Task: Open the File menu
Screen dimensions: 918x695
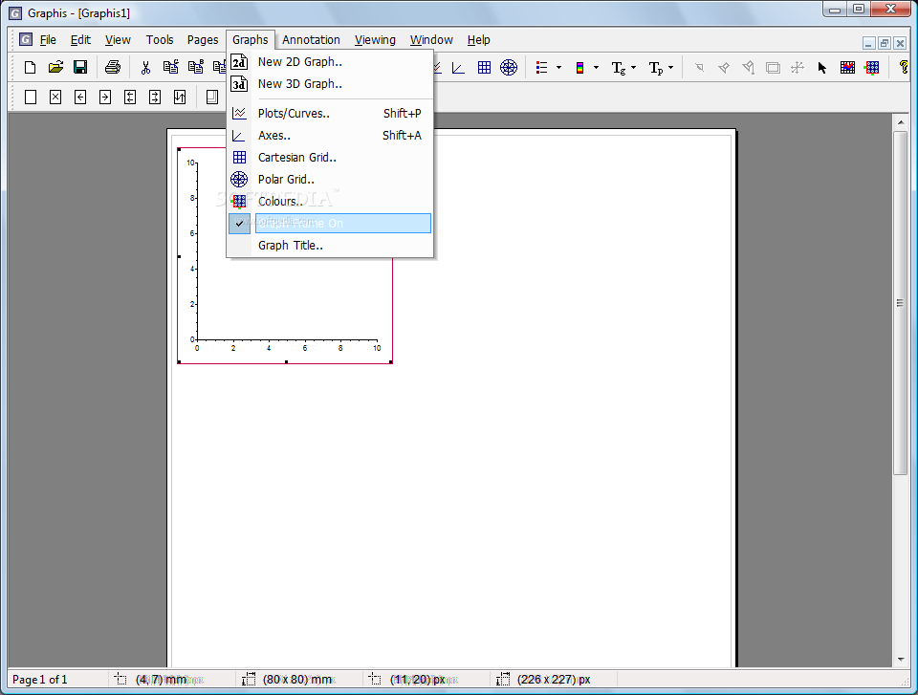Action: click(x=48, y=40)
